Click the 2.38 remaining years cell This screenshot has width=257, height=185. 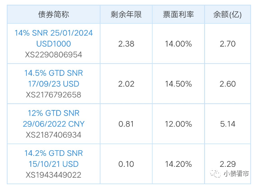(126, 44)
